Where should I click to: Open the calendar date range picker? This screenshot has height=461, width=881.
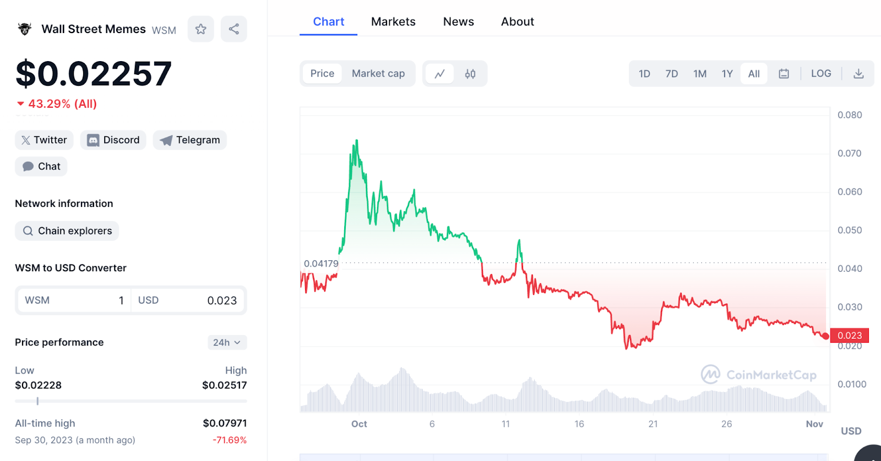point(784,74)
